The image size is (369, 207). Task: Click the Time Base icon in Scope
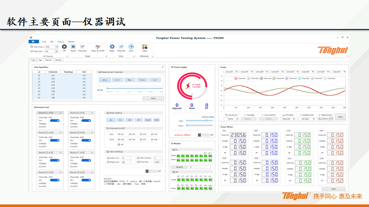coord(283,115)
